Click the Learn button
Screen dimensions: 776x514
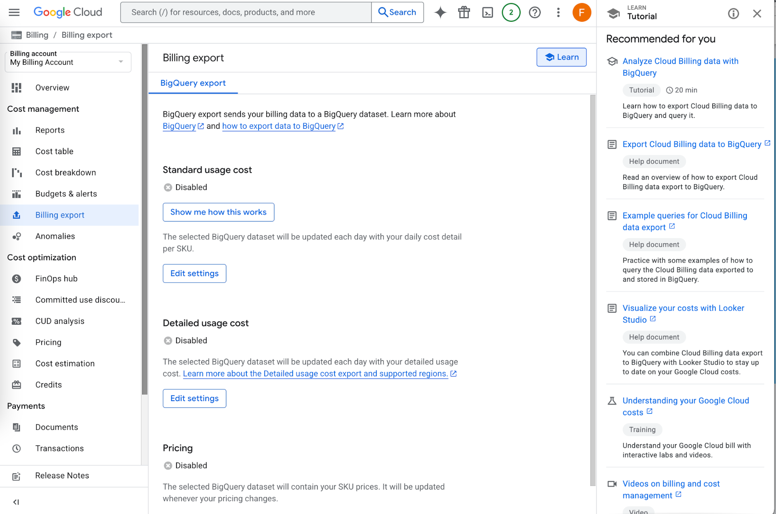click(x=561, y=57)
